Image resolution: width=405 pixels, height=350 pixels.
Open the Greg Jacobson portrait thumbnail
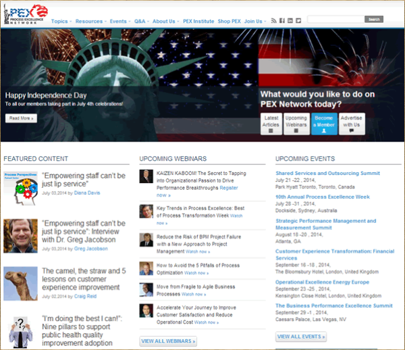[x=21, y=236]
